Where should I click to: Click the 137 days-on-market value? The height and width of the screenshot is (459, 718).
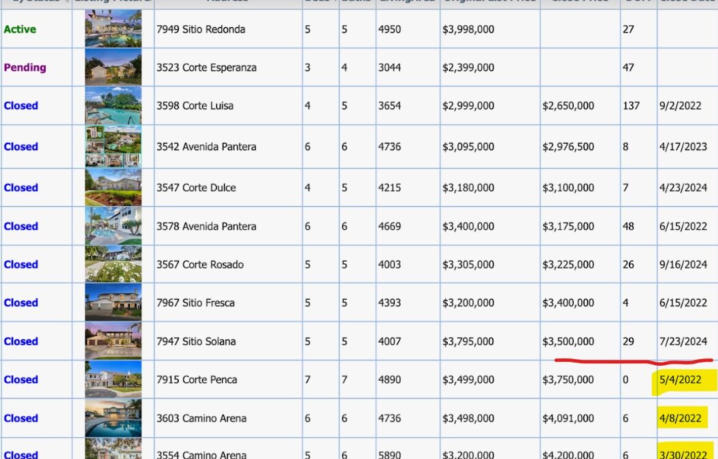(x=631, y=105)
